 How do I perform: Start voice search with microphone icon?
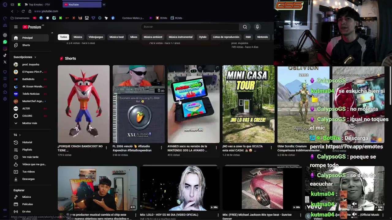coord(257,27)
